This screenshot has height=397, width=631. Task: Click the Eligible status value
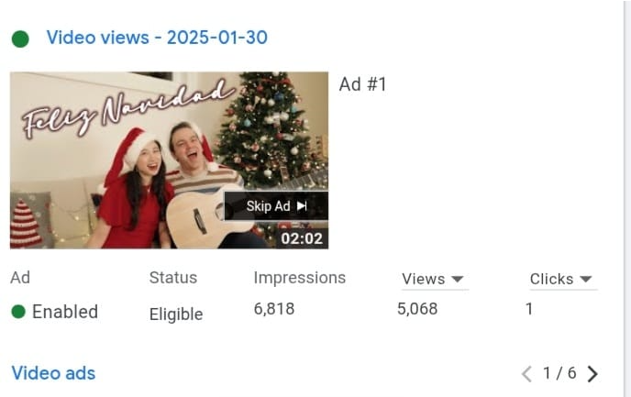[176, 314]
